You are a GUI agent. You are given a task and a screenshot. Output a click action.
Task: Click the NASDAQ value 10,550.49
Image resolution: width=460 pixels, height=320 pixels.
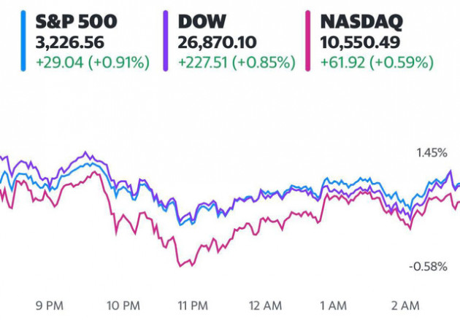pos(360,43)
